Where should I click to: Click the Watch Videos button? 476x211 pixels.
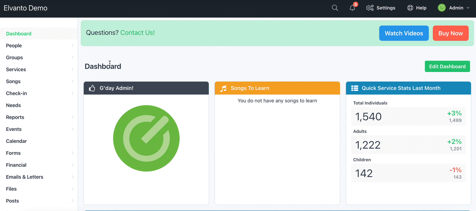pos(404,33)
